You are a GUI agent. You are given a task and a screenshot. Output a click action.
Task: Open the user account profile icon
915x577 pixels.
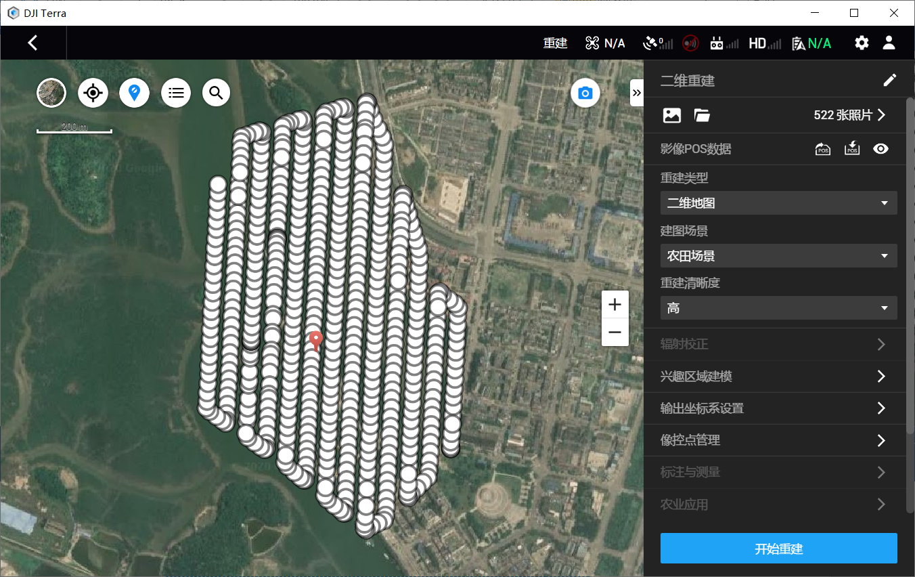889,43
